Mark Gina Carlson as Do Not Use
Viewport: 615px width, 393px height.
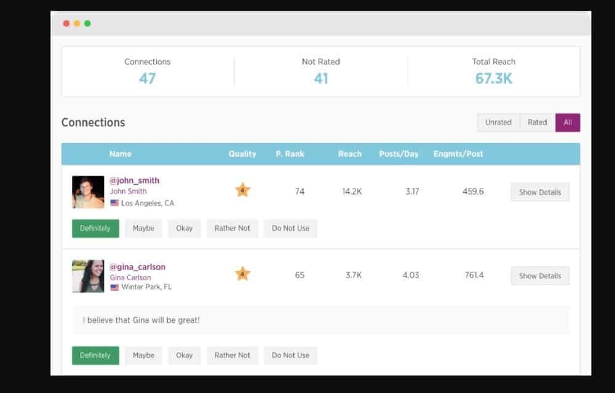click(x=290, y=355)
